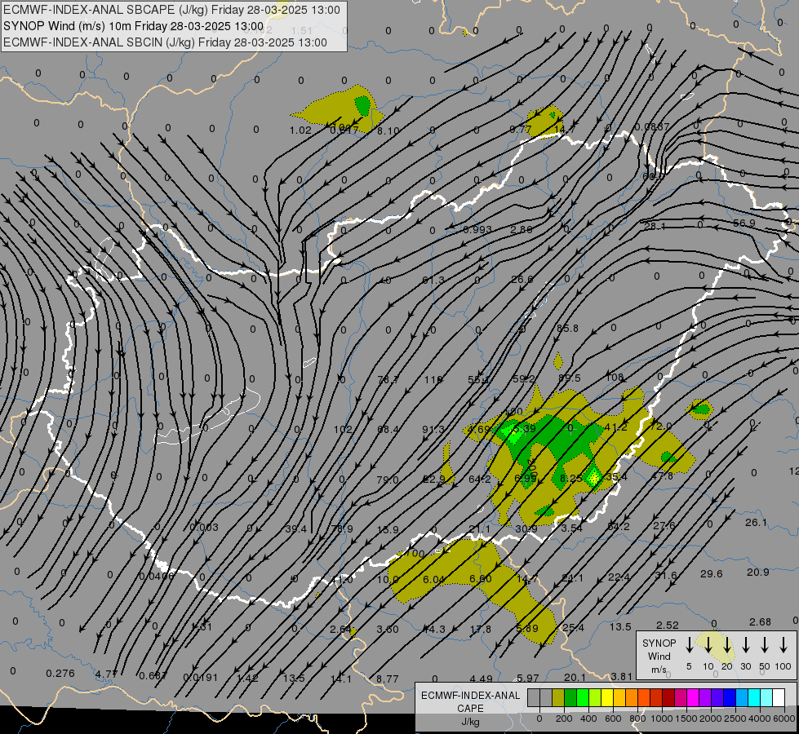Pick the bright green CAPE legend swatch

pos(583,698)
